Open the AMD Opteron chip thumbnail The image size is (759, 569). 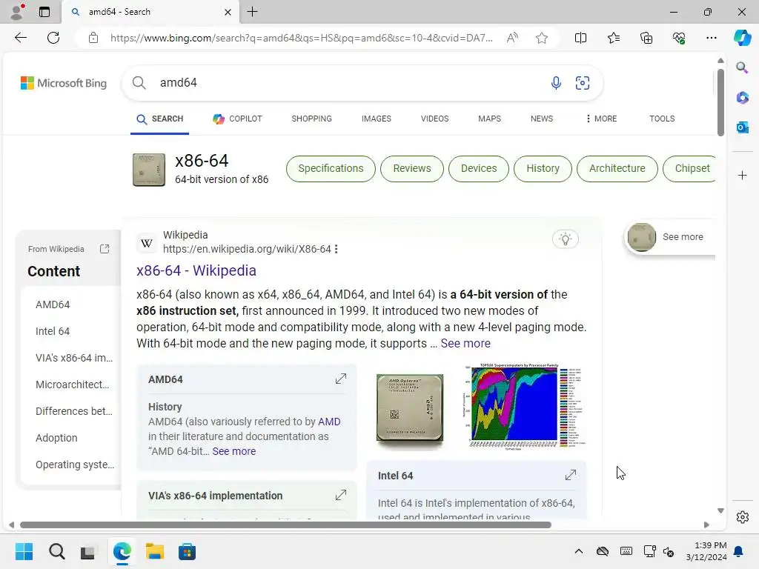click(x=409, y=407)
